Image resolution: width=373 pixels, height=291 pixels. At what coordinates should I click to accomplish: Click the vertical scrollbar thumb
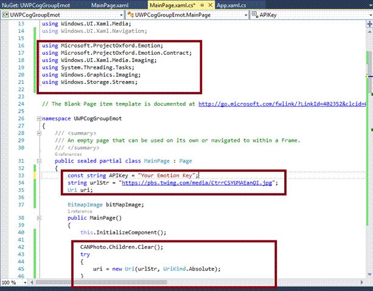point(369,72)
